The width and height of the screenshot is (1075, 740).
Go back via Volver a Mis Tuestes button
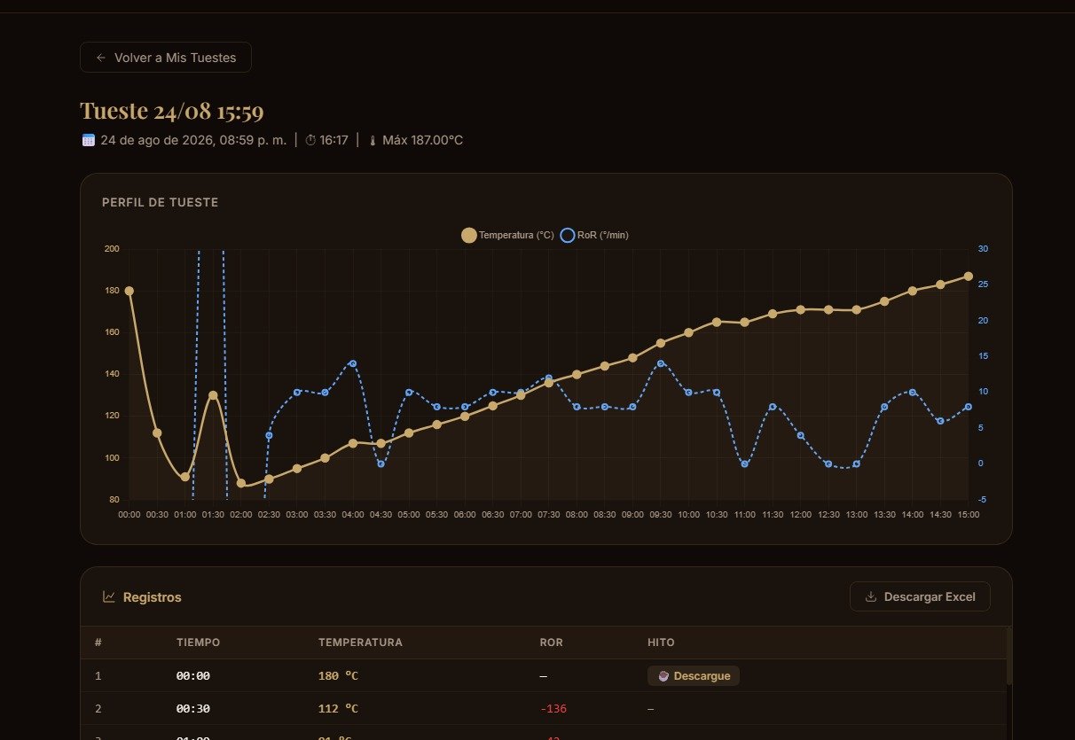pos(166,58)
